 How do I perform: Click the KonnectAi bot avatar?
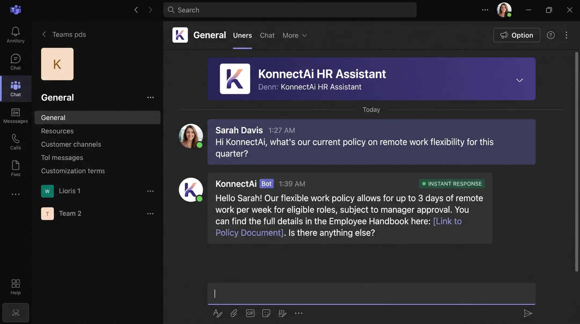[191, 190]
